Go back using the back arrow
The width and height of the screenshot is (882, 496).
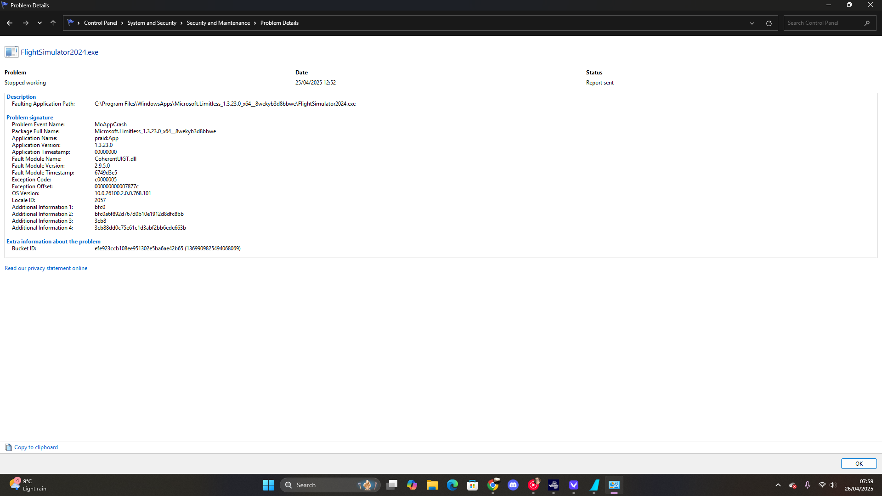point(10,23)
